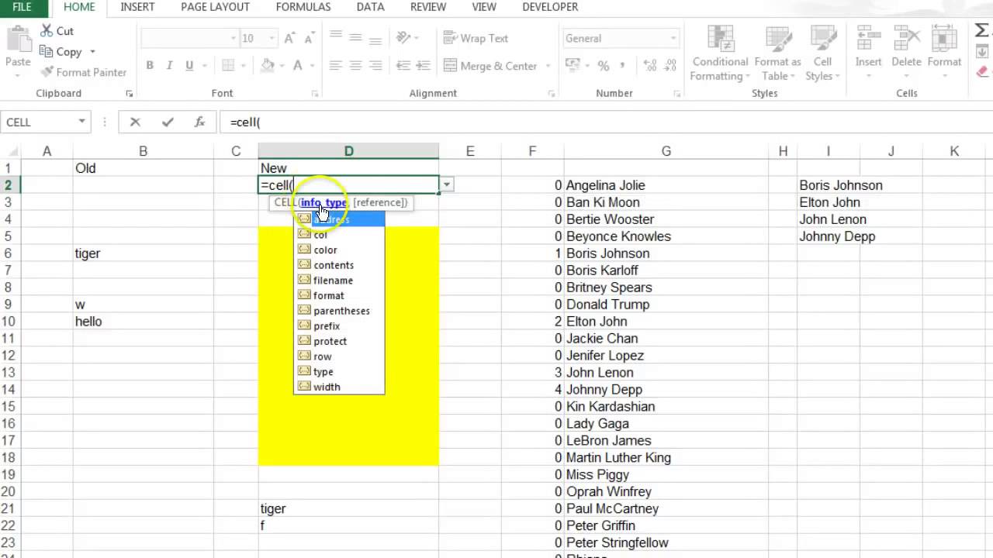Toggle Italic formatting
Image resolution: width=993 pixels, height=558 pixels.
pos(170,66)
